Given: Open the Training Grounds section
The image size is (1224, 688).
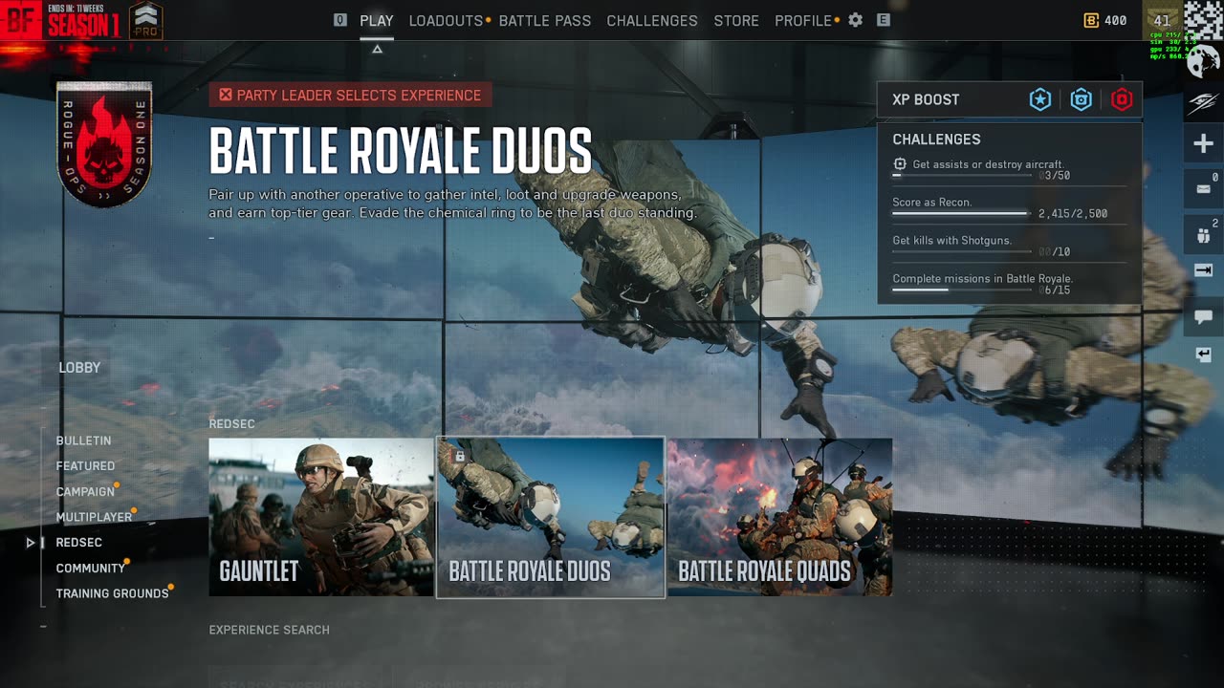Looking at the screenshot, I should coord(112,593).
